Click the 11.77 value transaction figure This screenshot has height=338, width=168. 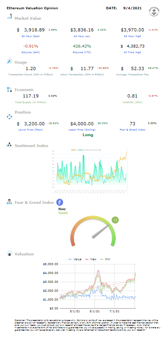click(x=87, y=68)
